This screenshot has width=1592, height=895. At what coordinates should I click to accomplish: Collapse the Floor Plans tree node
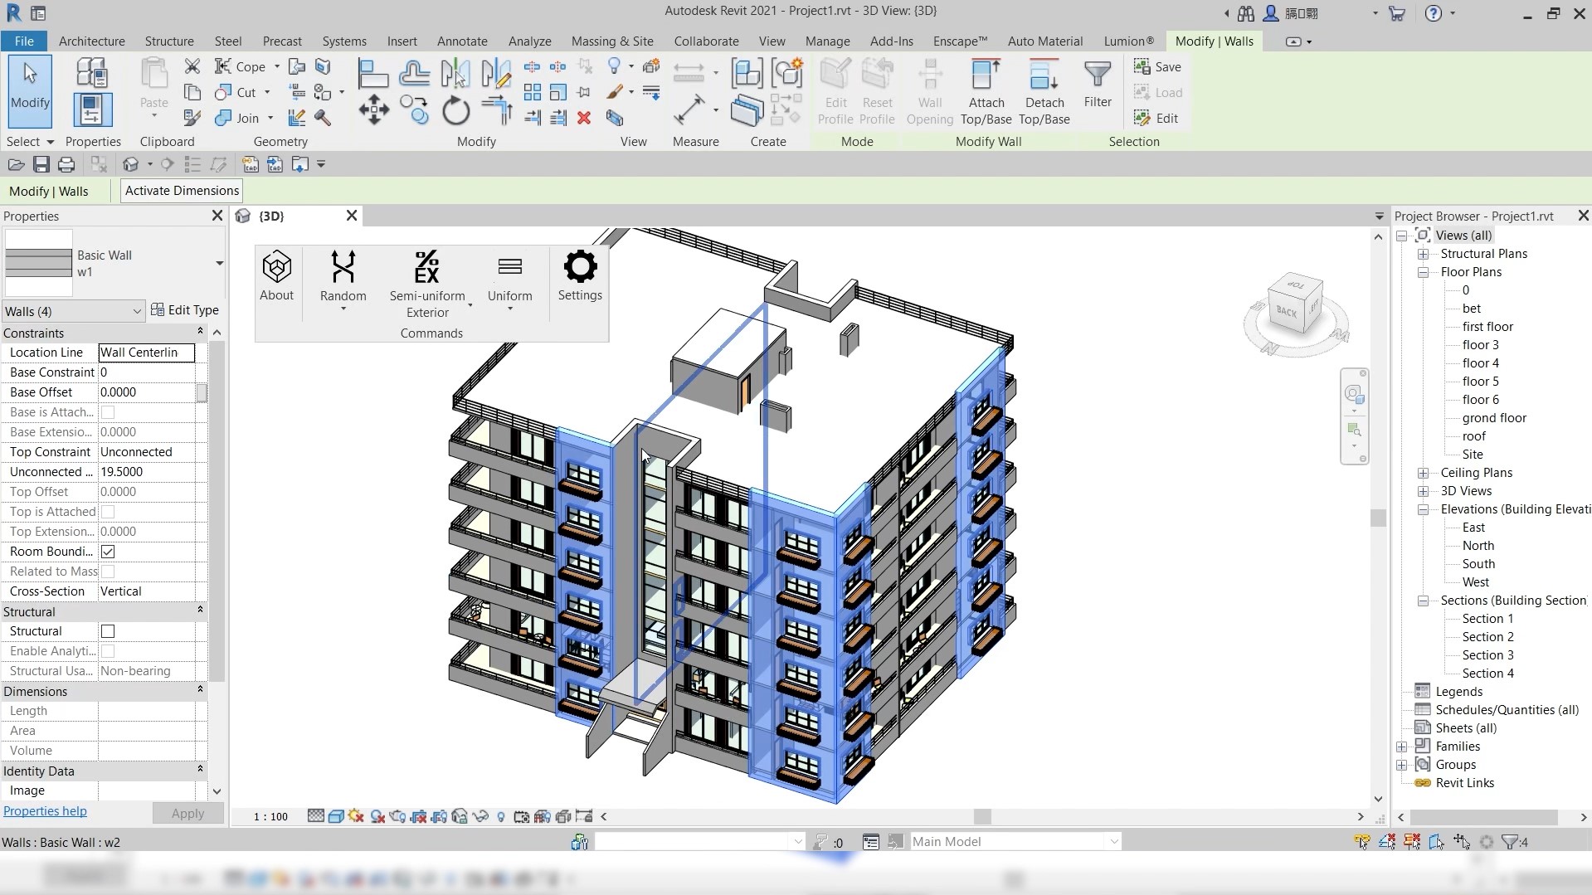(1424, 272)
